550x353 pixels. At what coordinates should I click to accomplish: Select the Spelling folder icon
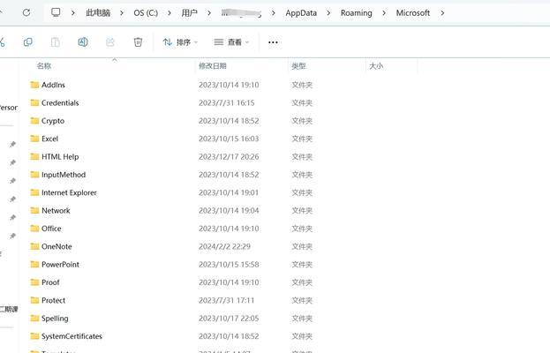(34, 318)
